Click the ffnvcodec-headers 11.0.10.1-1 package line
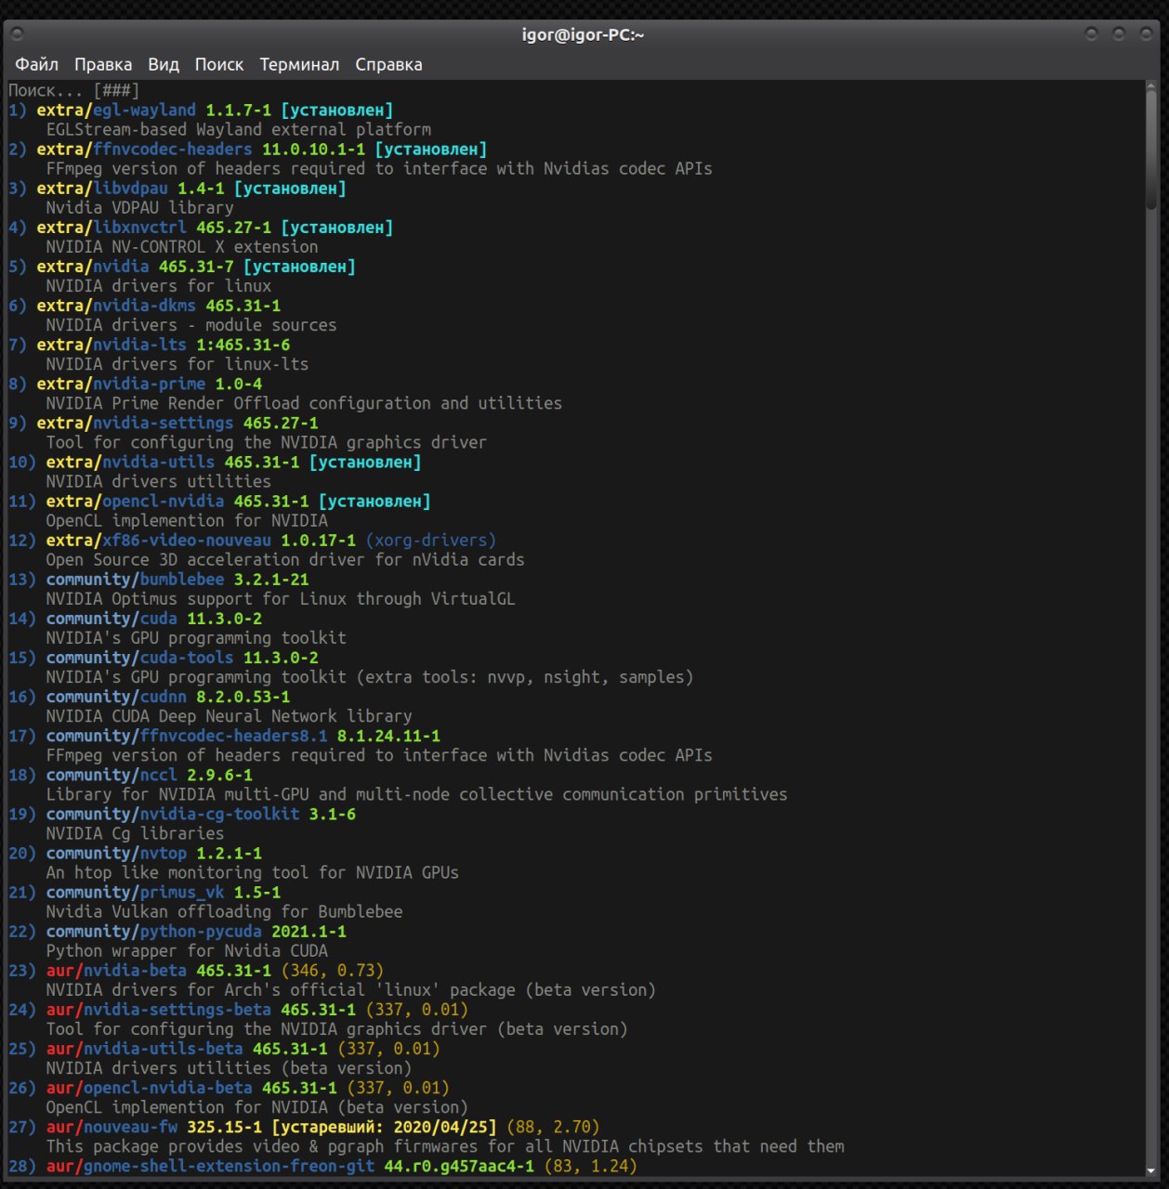The image size is (1169, 1189). pos(248,149)
